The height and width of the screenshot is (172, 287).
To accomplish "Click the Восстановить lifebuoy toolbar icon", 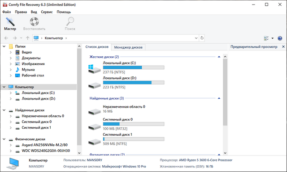I will (34, 22).
